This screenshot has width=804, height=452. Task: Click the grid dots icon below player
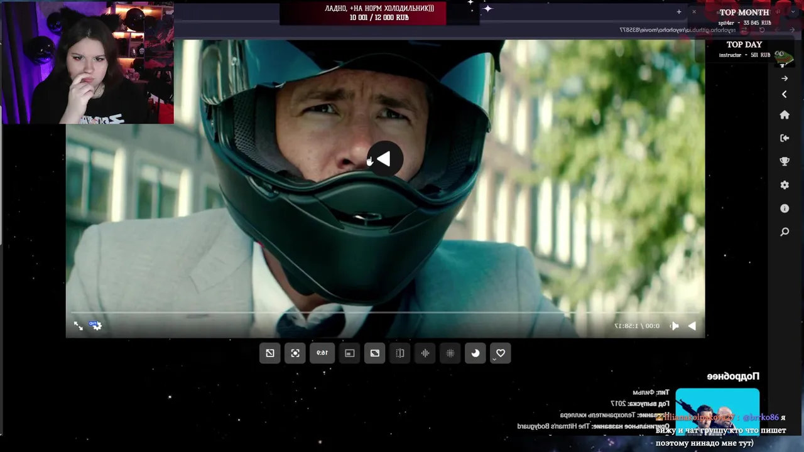pos(450,353)
